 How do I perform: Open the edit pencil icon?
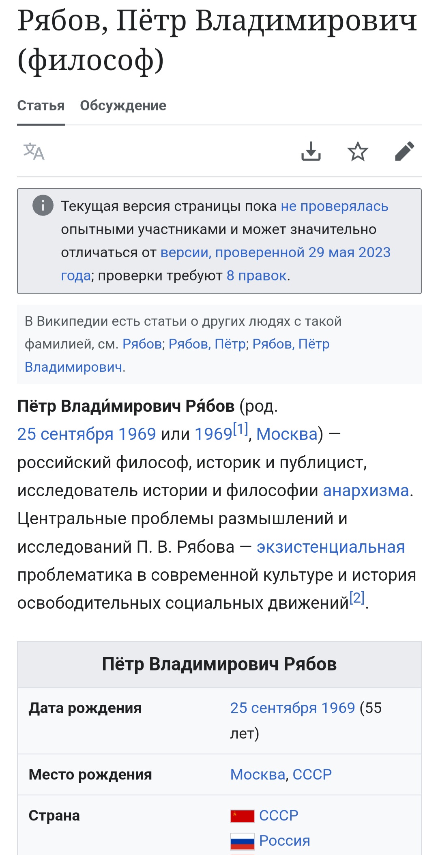tap(404, 151)
